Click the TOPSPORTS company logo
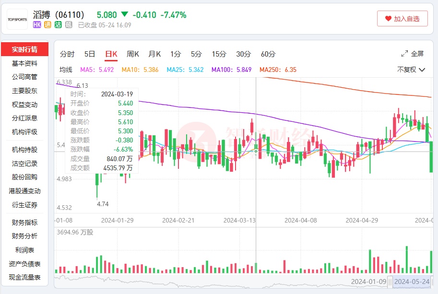 coord(17,19)
